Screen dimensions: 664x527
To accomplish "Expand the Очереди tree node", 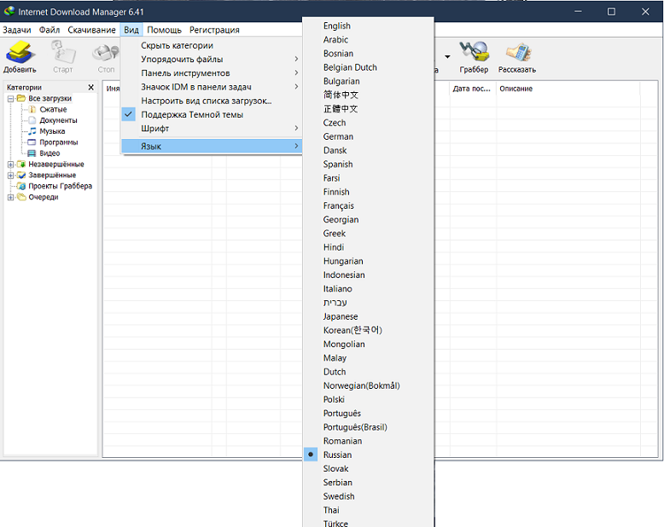I will click(x=10, y=198).
